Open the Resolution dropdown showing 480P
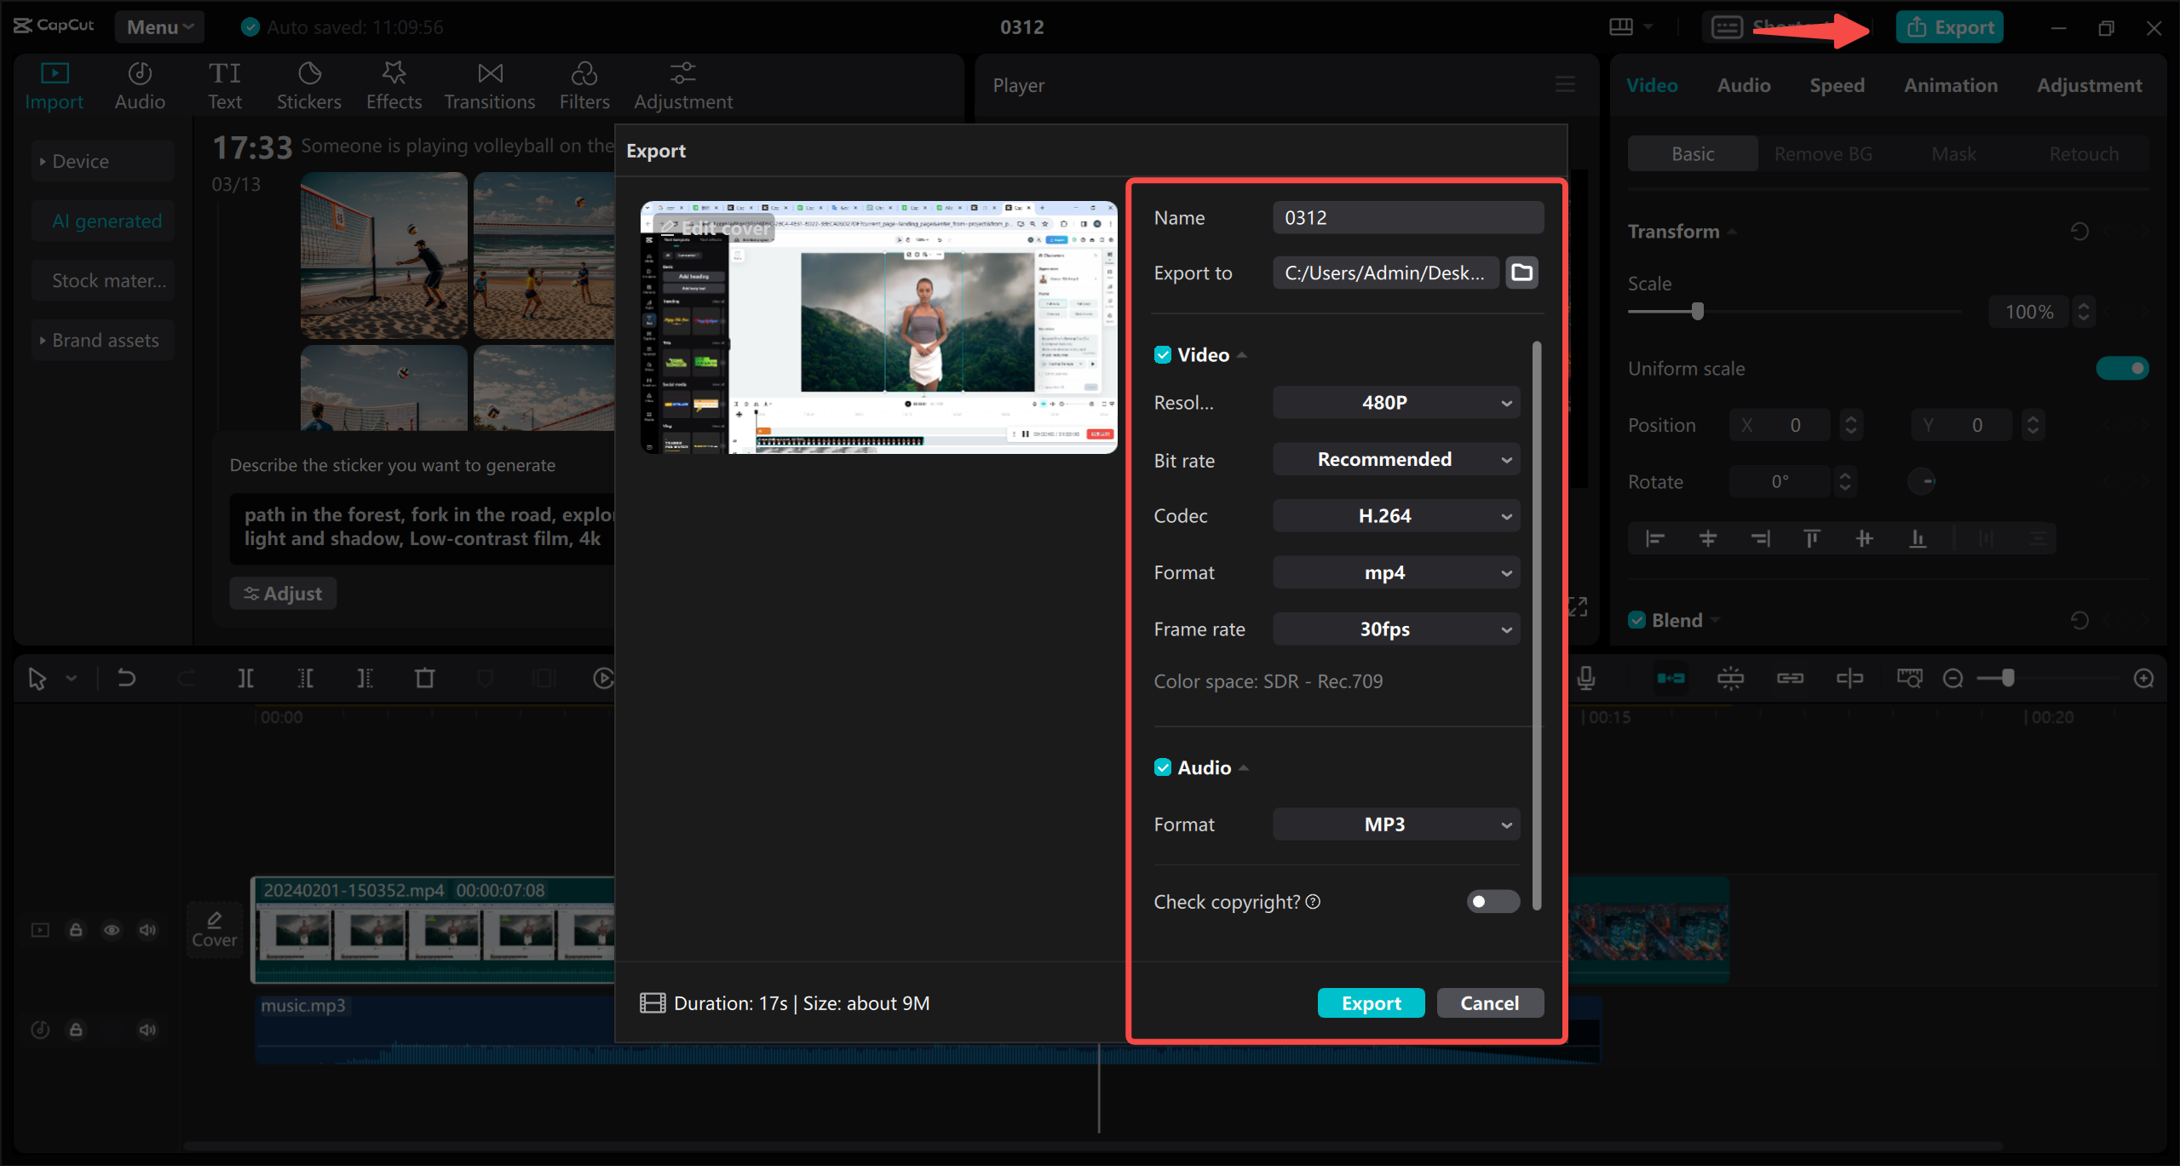This screenshot has width=2180, height=1166. pyautogui.click(x=1395, y=402)
